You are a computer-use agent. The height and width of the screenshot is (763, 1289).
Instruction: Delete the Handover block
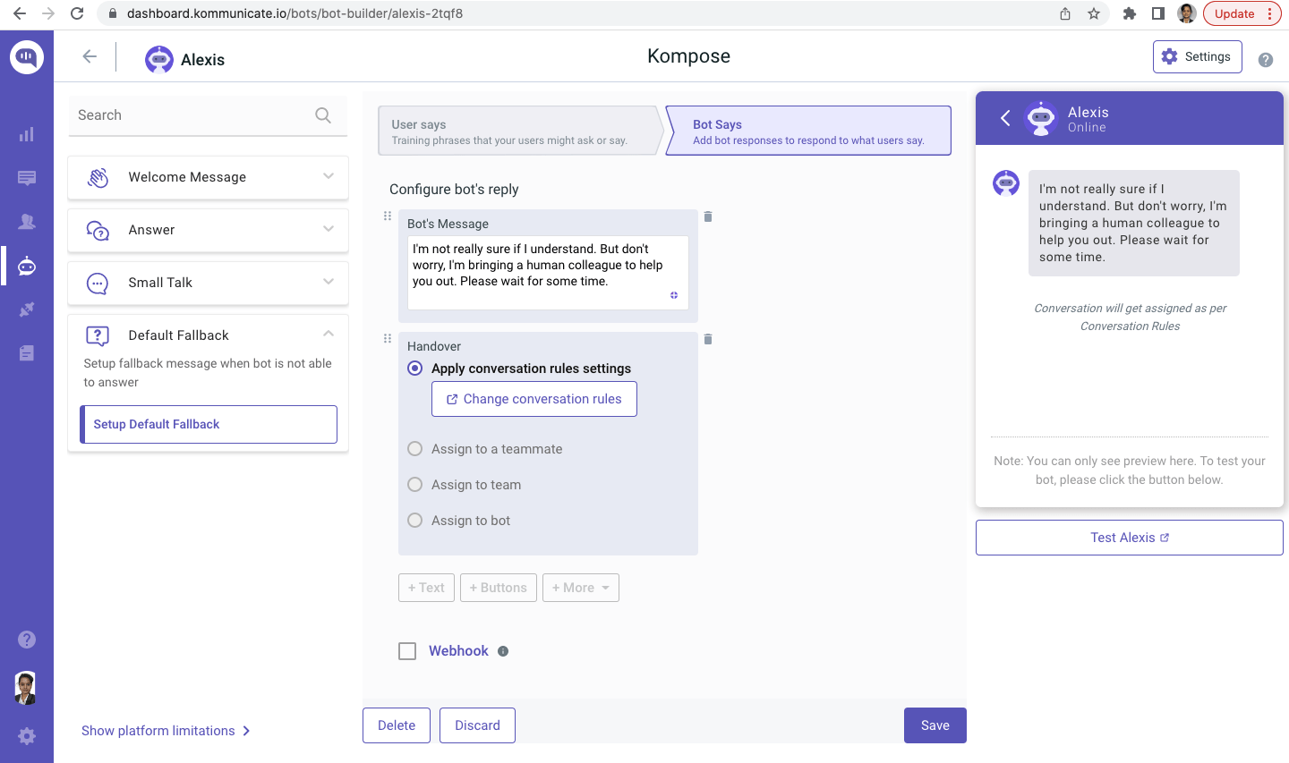(x=708, y=339)
